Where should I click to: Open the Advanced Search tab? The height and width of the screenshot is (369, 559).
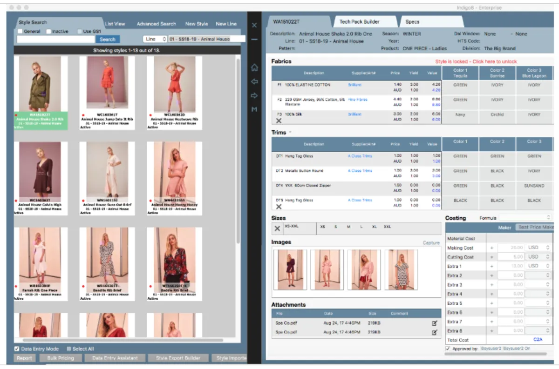point(156,24)
